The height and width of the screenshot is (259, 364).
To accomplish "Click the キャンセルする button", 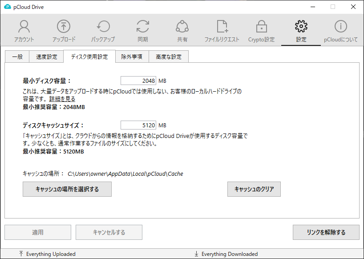I will (109, 232).
